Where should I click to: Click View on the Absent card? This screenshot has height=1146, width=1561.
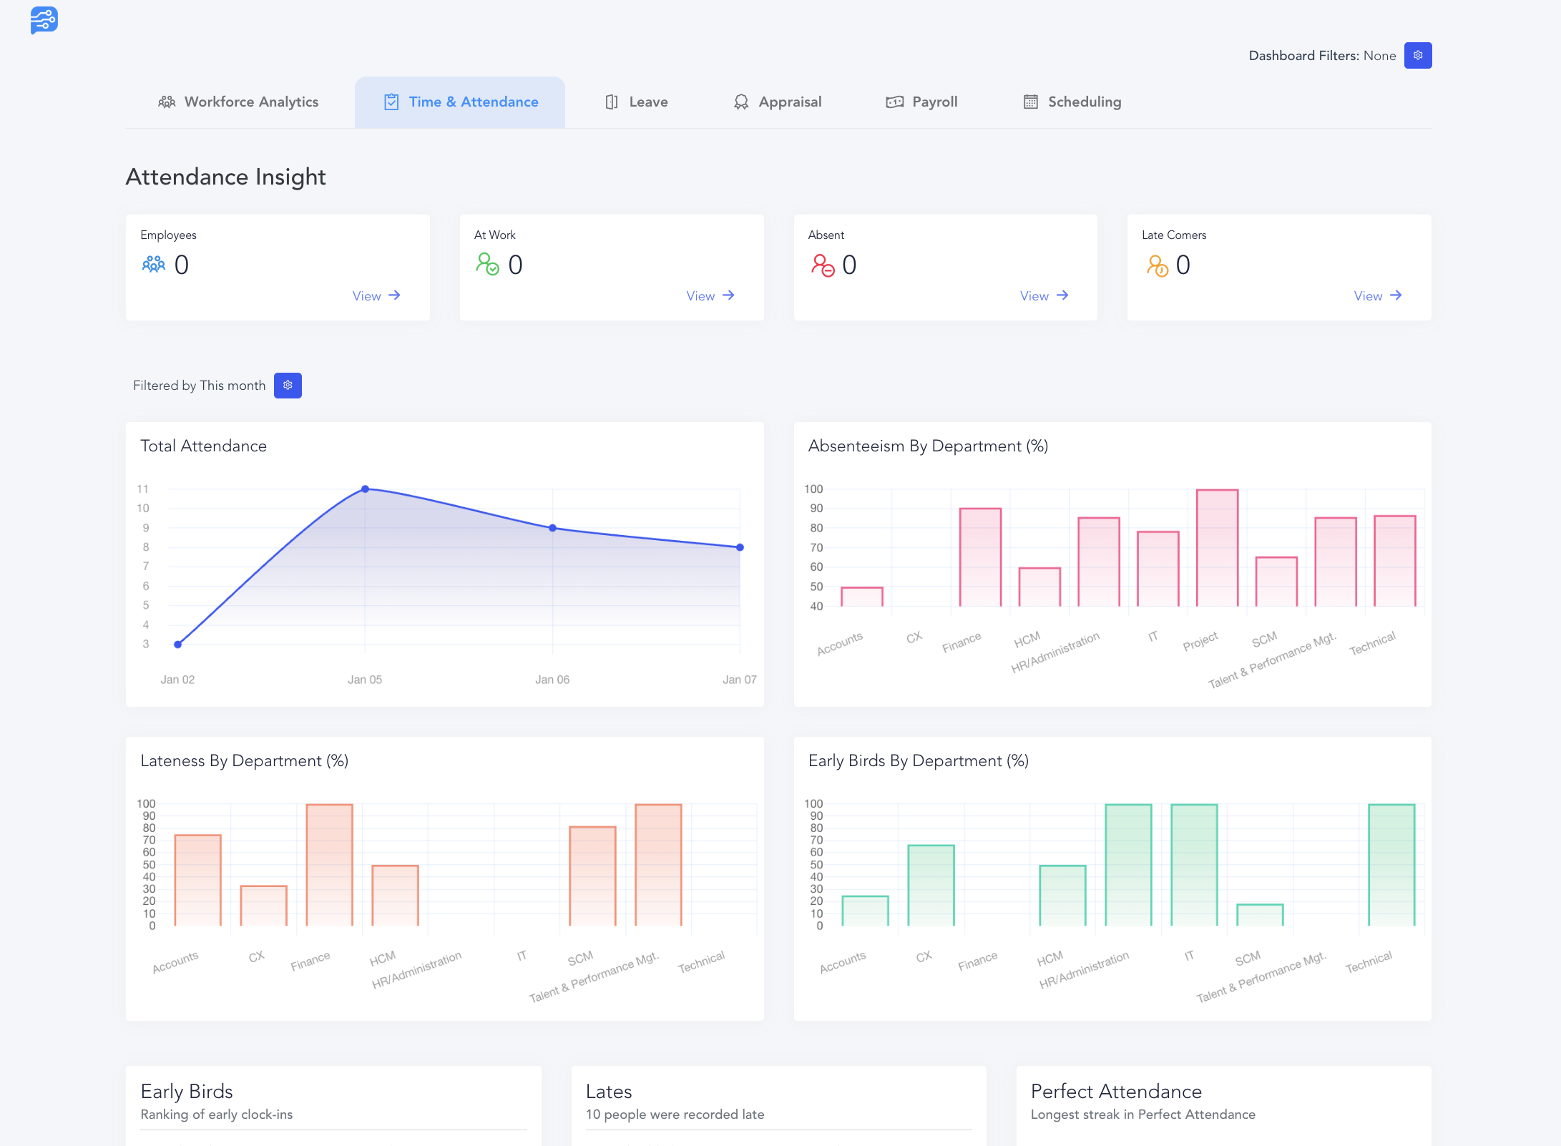click(1044, 295)
